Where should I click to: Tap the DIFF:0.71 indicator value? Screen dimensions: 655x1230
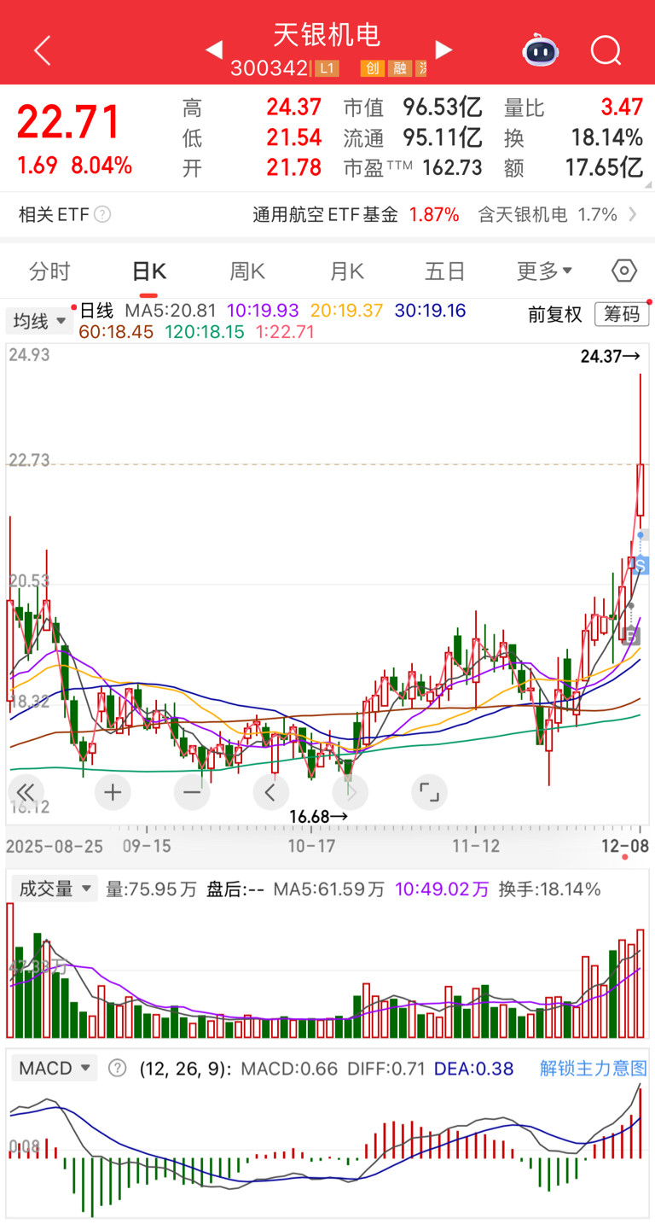tap(385, 1068)
